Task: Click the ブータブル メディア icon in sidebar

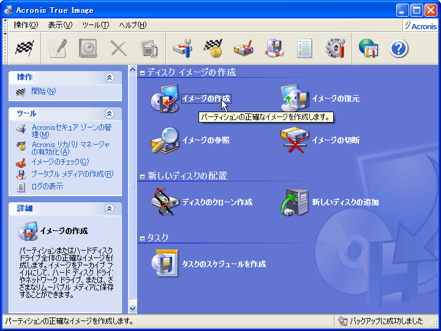Action: [21, 175]
